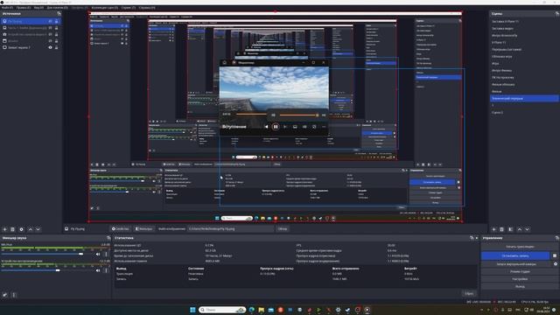Open mixer options dots menu at panel bottom
Image resolution: width=560 pixels, height=315 pixels.
(x=14, y=295)
